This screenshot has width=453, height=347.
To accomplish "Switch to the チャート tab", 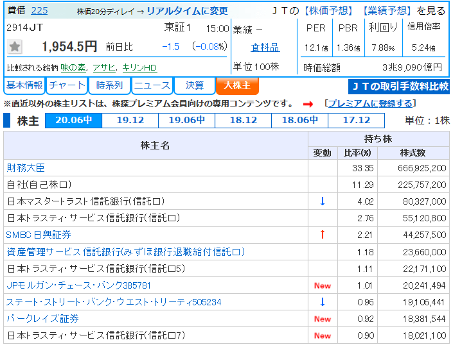I will (67, 85).
